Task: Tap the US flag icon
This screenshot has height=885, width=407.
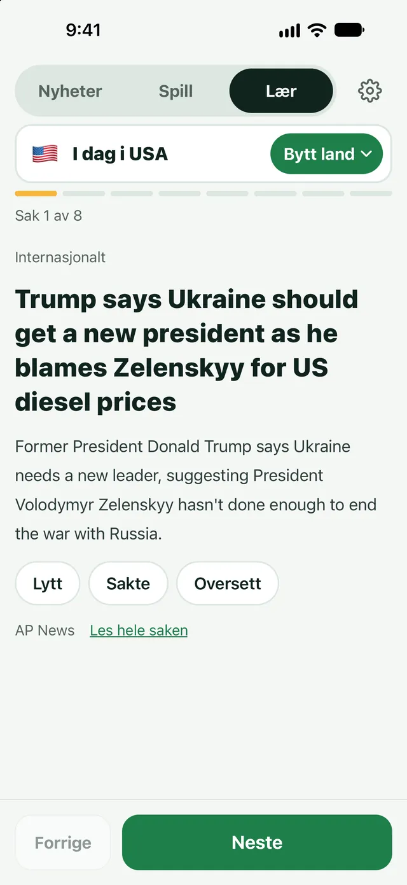Action: coord(45,154)
